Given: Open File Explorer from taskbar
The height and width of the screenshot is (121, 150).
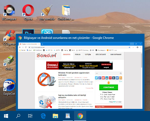Looking at the screenshot, I should point(55,116).
